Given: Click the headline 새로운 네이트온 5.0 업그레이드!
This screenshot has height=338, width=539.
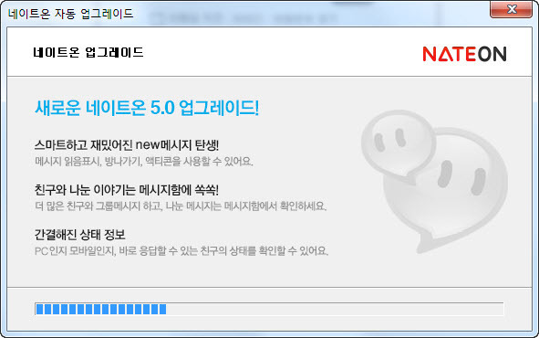Looking at the screenshot, I should click(147, 108).
